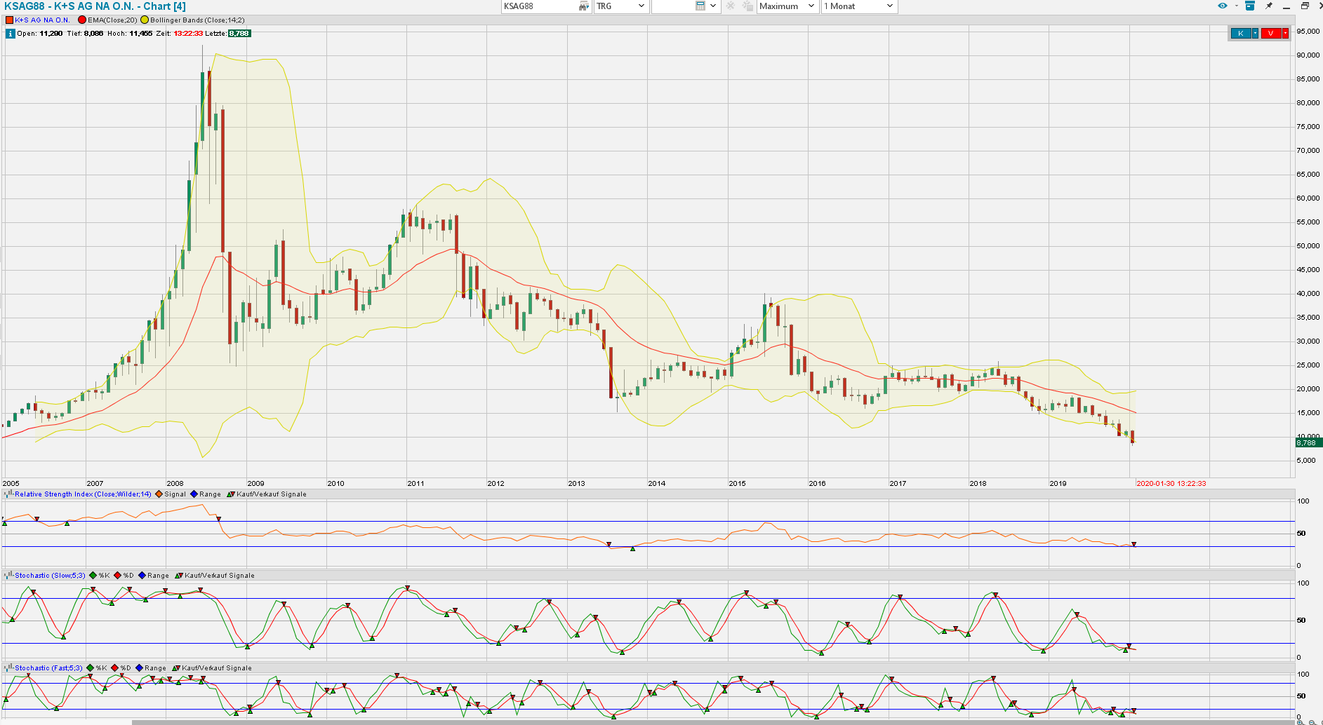Click the Relative Strength Index label
The image size is (1323, 725).
point(83,494)
